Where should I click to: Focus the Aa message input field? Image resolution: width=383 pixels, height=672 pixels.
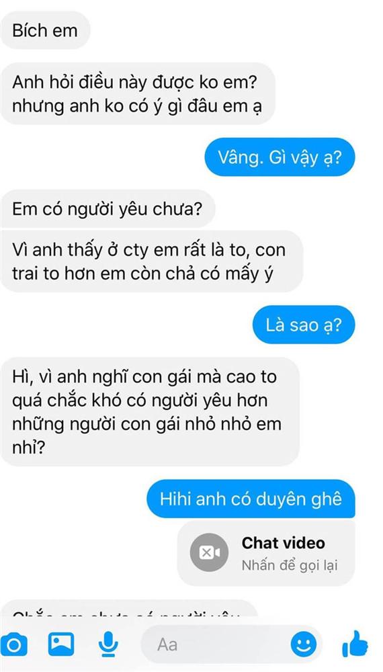point(231,644)
